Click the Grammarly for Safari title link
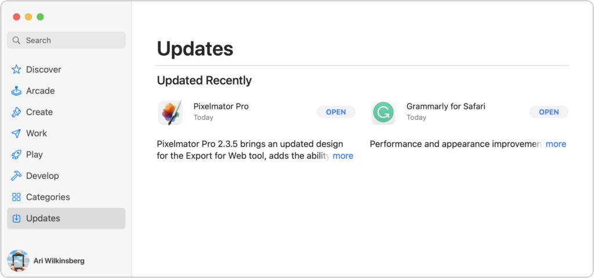The image size is (594, 278). point(445,107)
